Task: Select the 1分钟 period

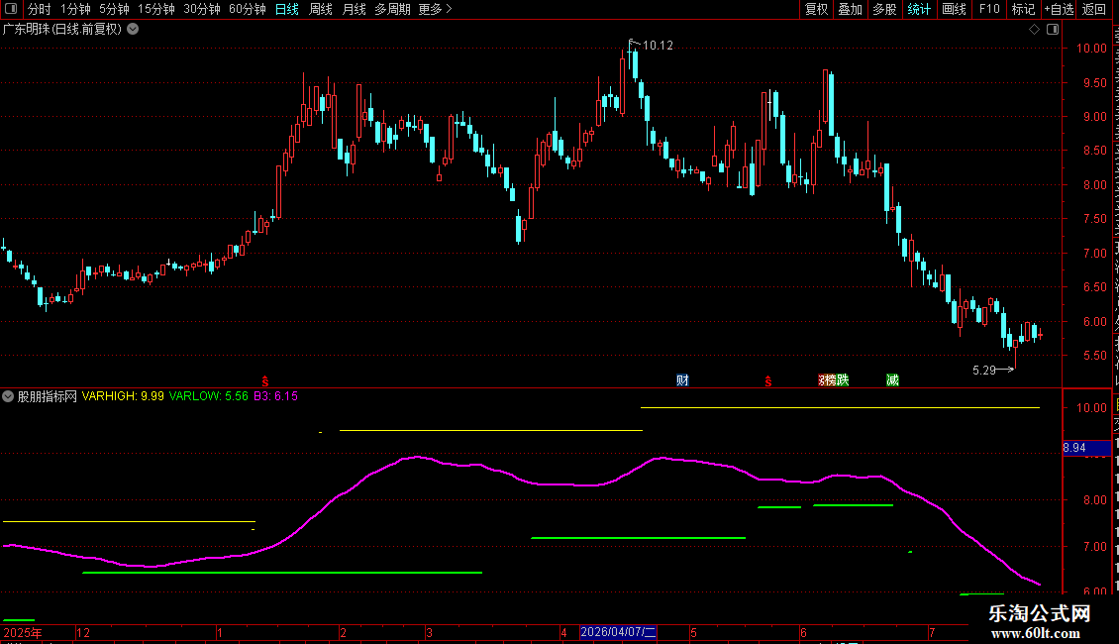Action: coord(75,9)
